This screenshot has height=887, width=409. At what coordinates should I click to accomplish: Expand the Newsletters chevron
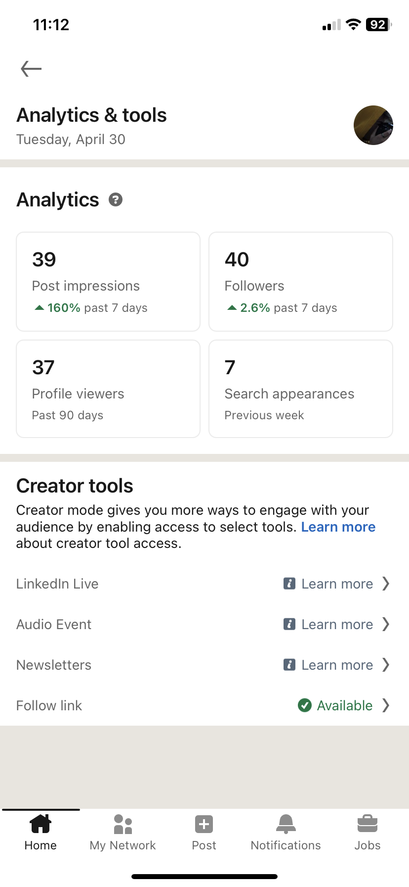[x=386, y=665]
